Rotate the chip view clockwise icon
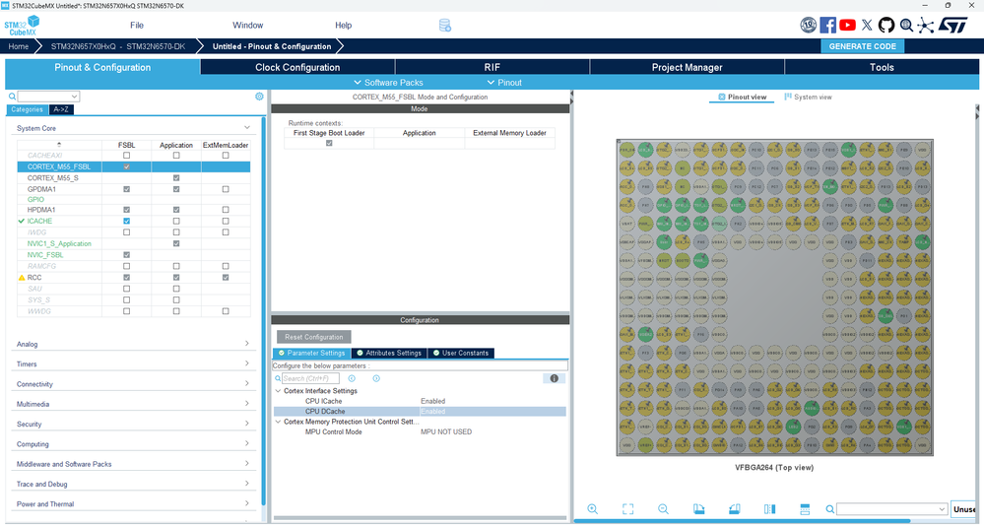 pos(698,509)
